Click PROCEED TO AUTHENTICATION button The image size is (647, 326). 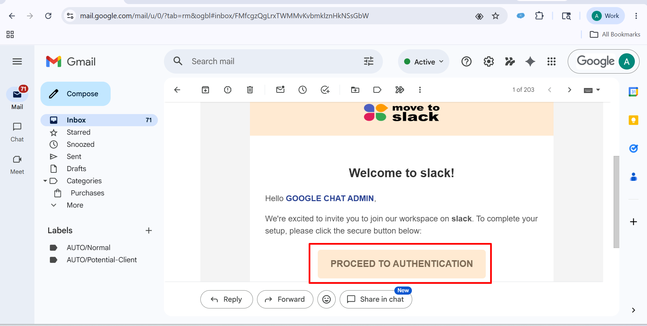(x=401, y=264)
